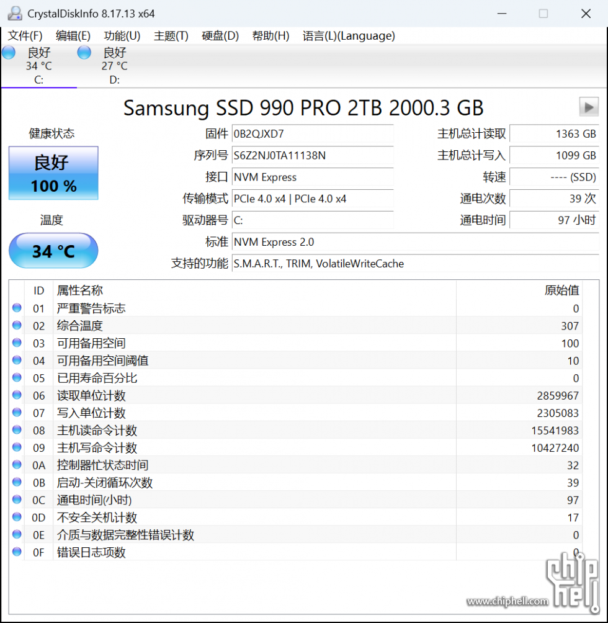Click rotation rate value ---- (SSD)
Screen dimensions: 608x623
pos(554,177)
